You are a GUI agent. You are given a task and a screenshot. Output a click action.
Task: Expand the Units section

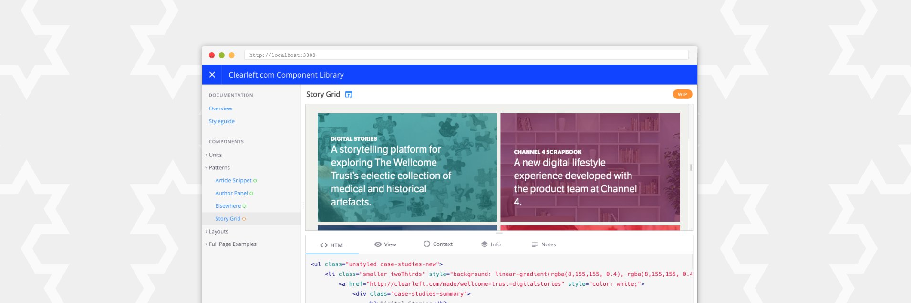click(214, 155)
